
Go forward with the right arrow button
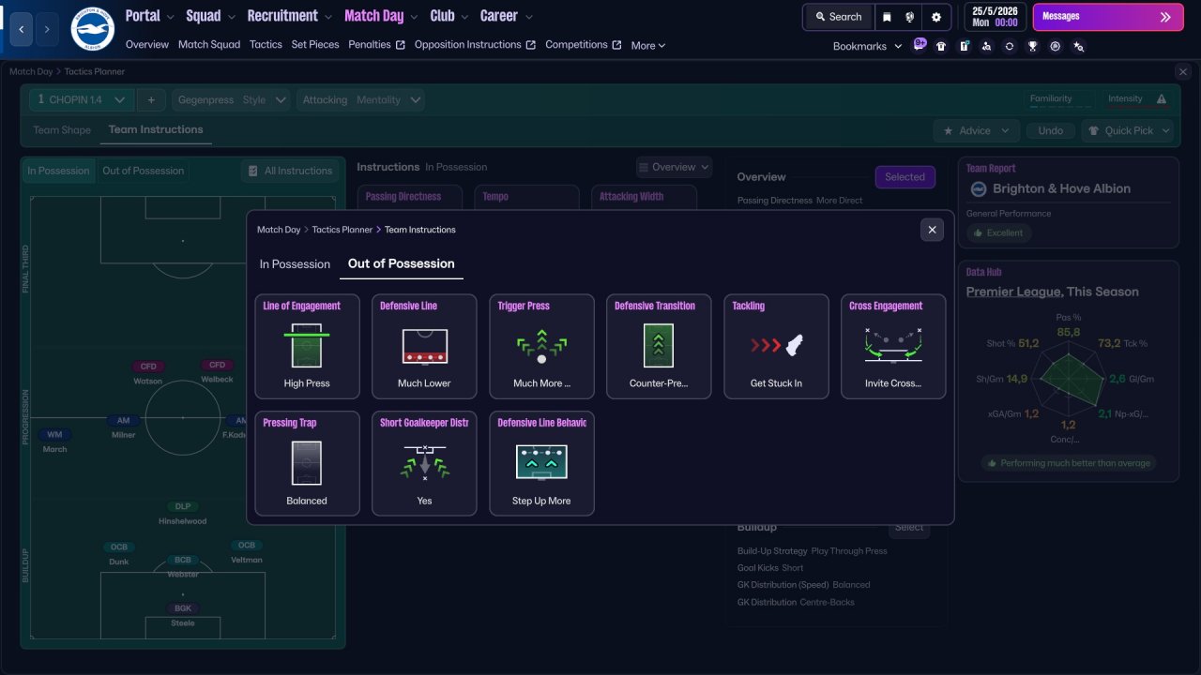coord(47,29)
